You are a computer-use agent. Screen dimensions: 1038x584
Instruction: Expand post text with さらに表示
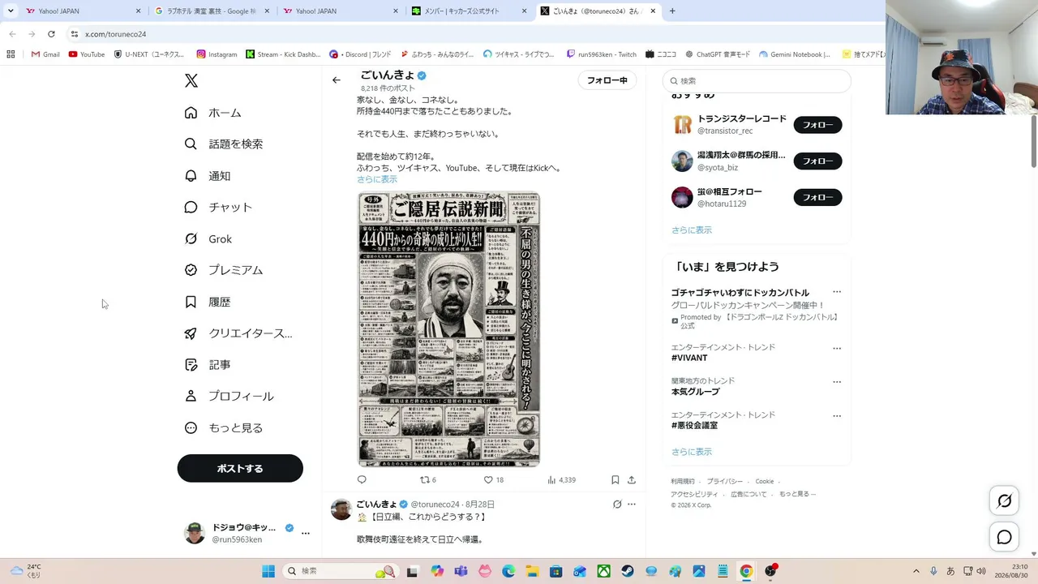(x=377, y=179)
